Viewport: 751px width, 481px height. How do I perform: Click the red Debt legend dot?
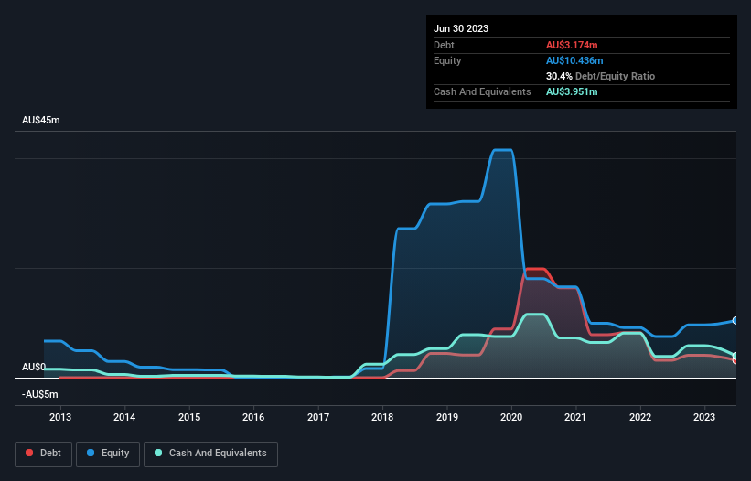[29, 453]
